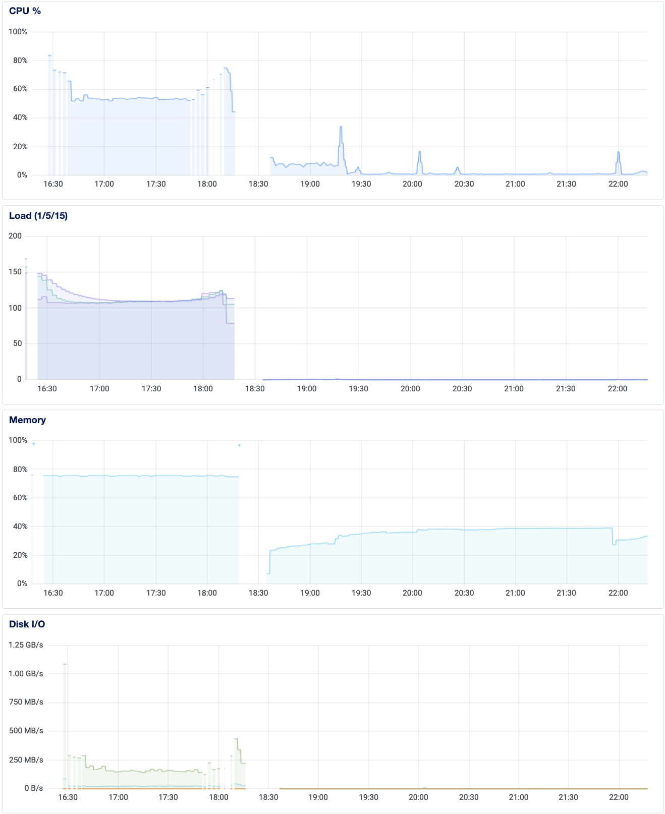Click the 20:30 time label under Disk I/O chart
665x814 pixels.
coord(469,797)
